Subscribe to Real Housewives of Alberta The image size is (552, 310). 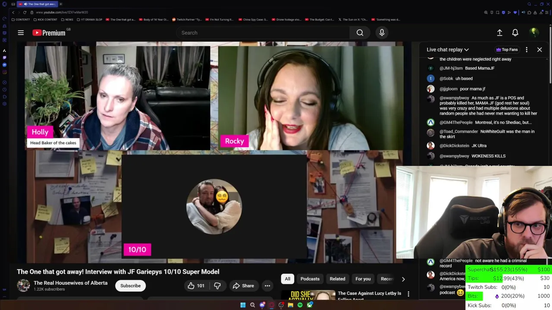[130, 285]
